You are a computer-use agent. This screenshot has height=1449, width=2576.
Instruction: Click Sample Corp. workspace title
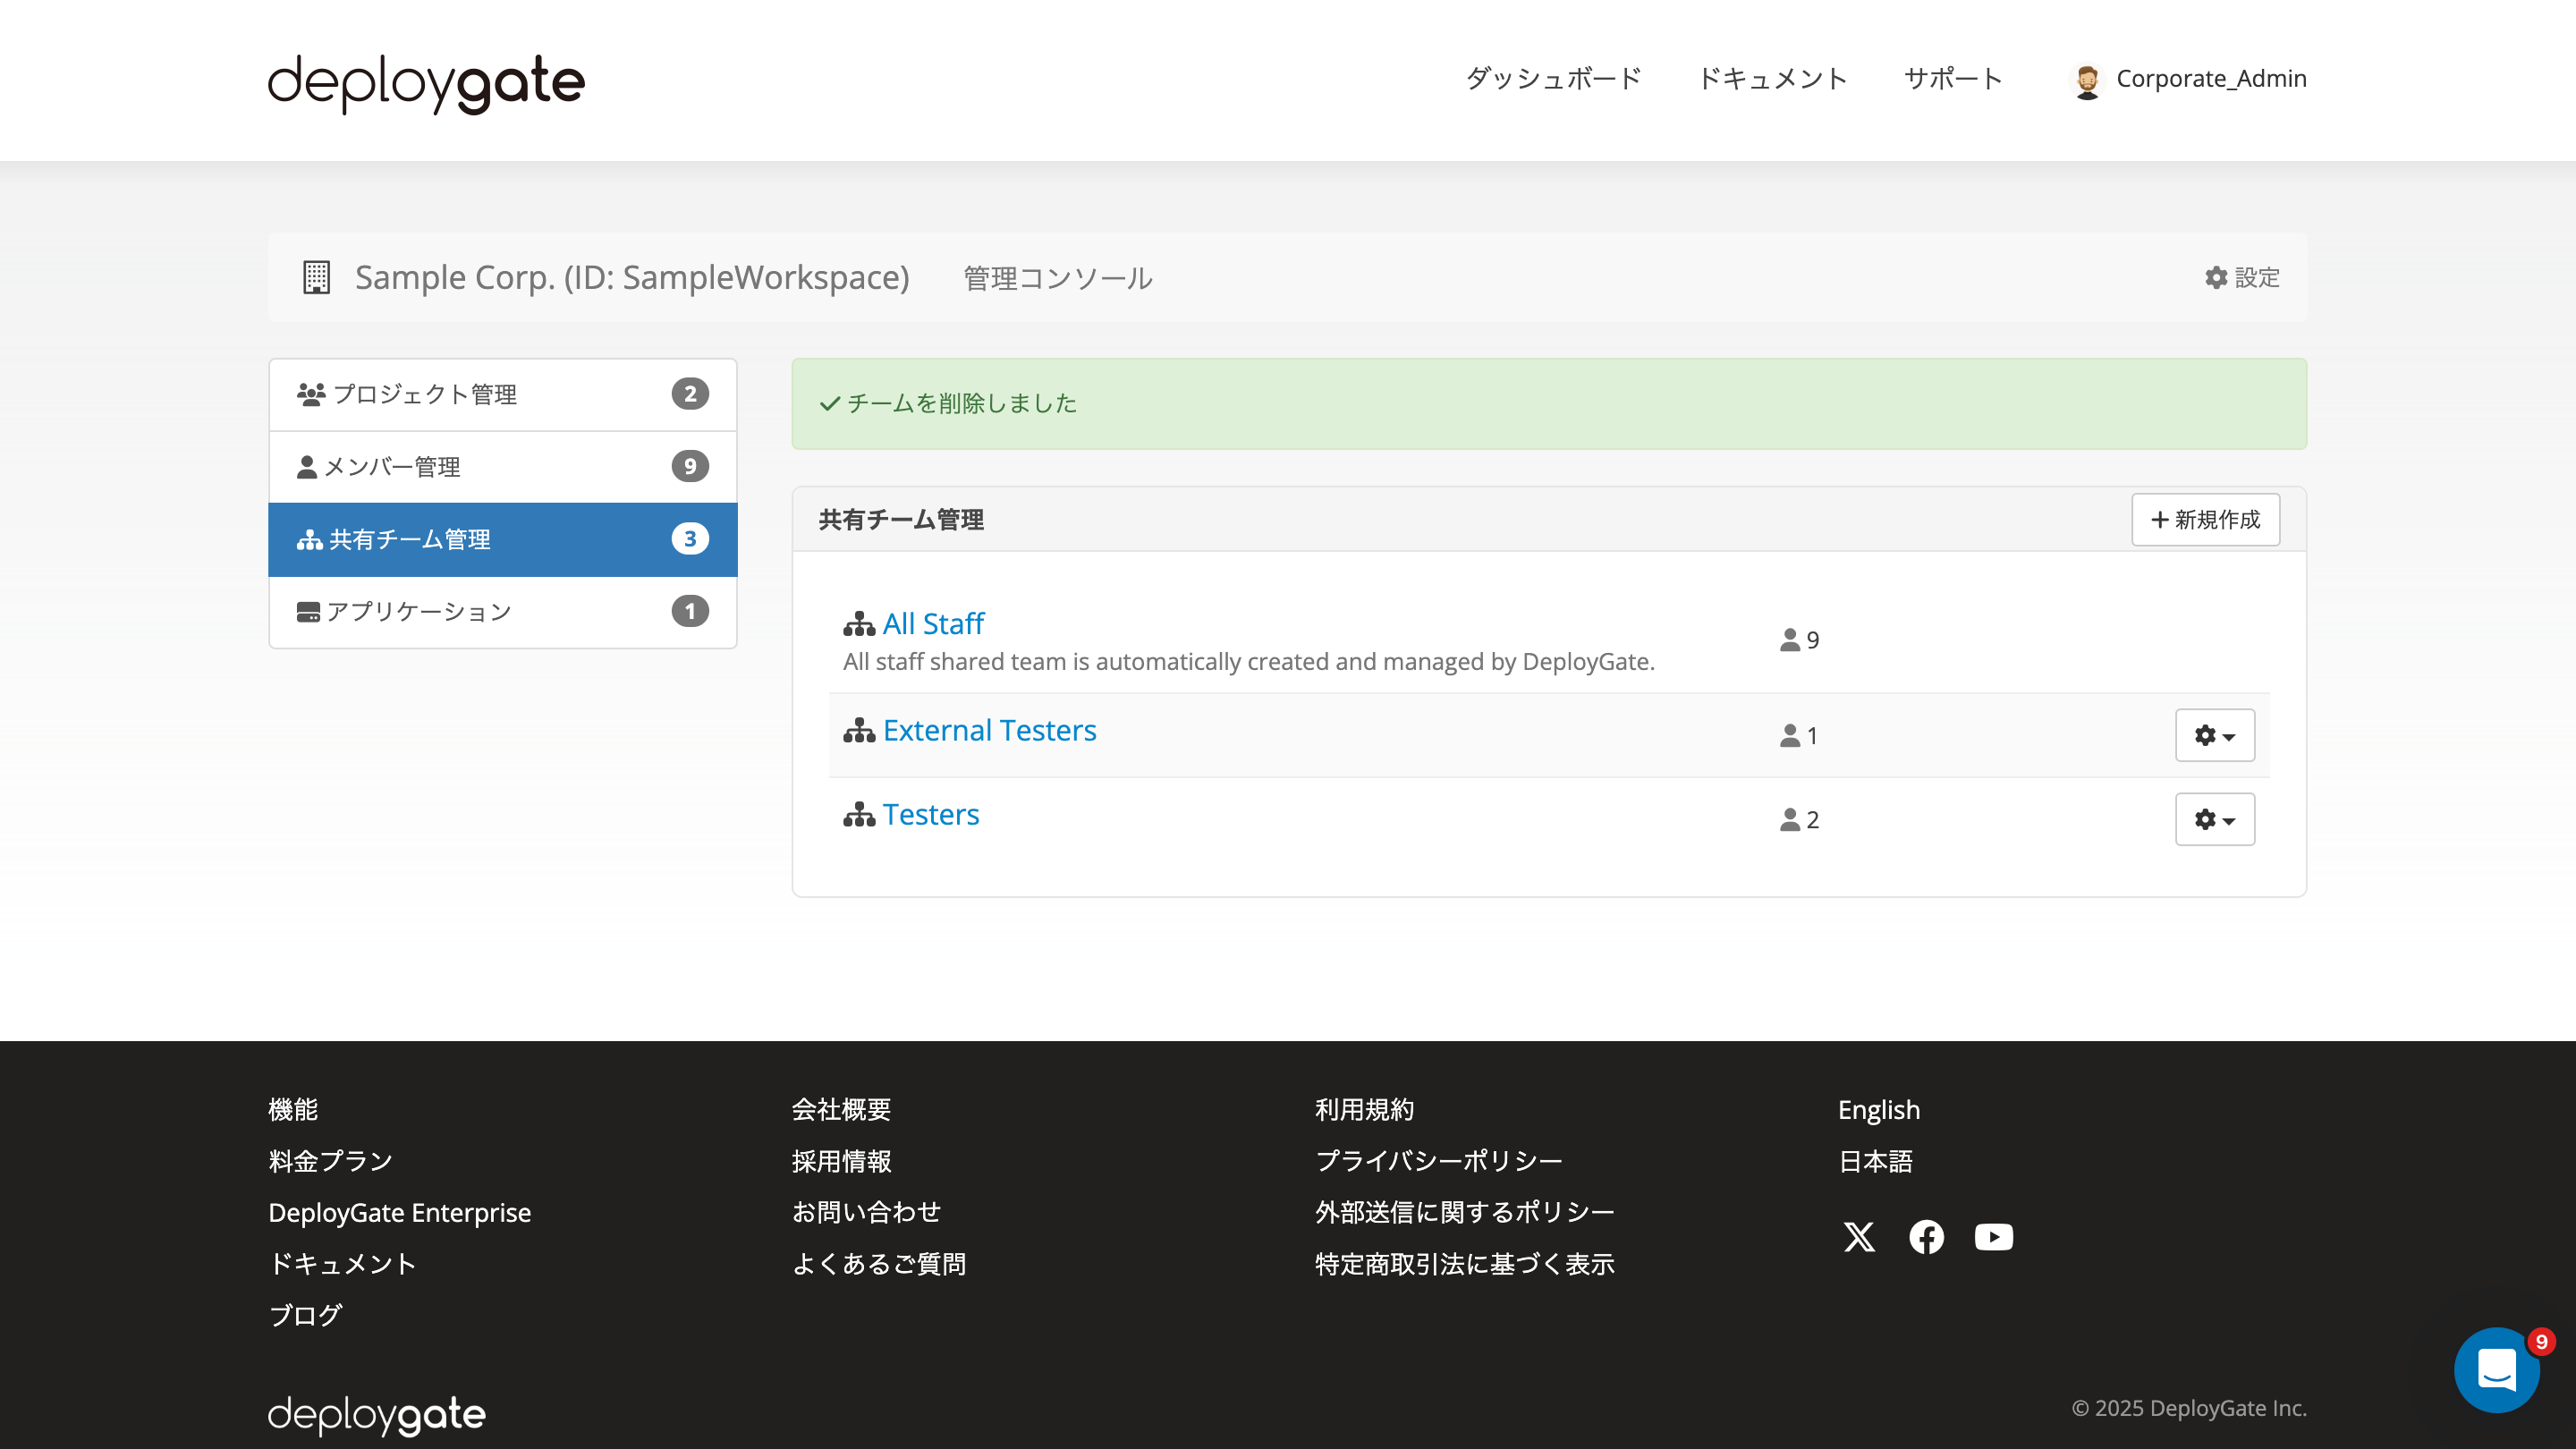coord(632,277)
